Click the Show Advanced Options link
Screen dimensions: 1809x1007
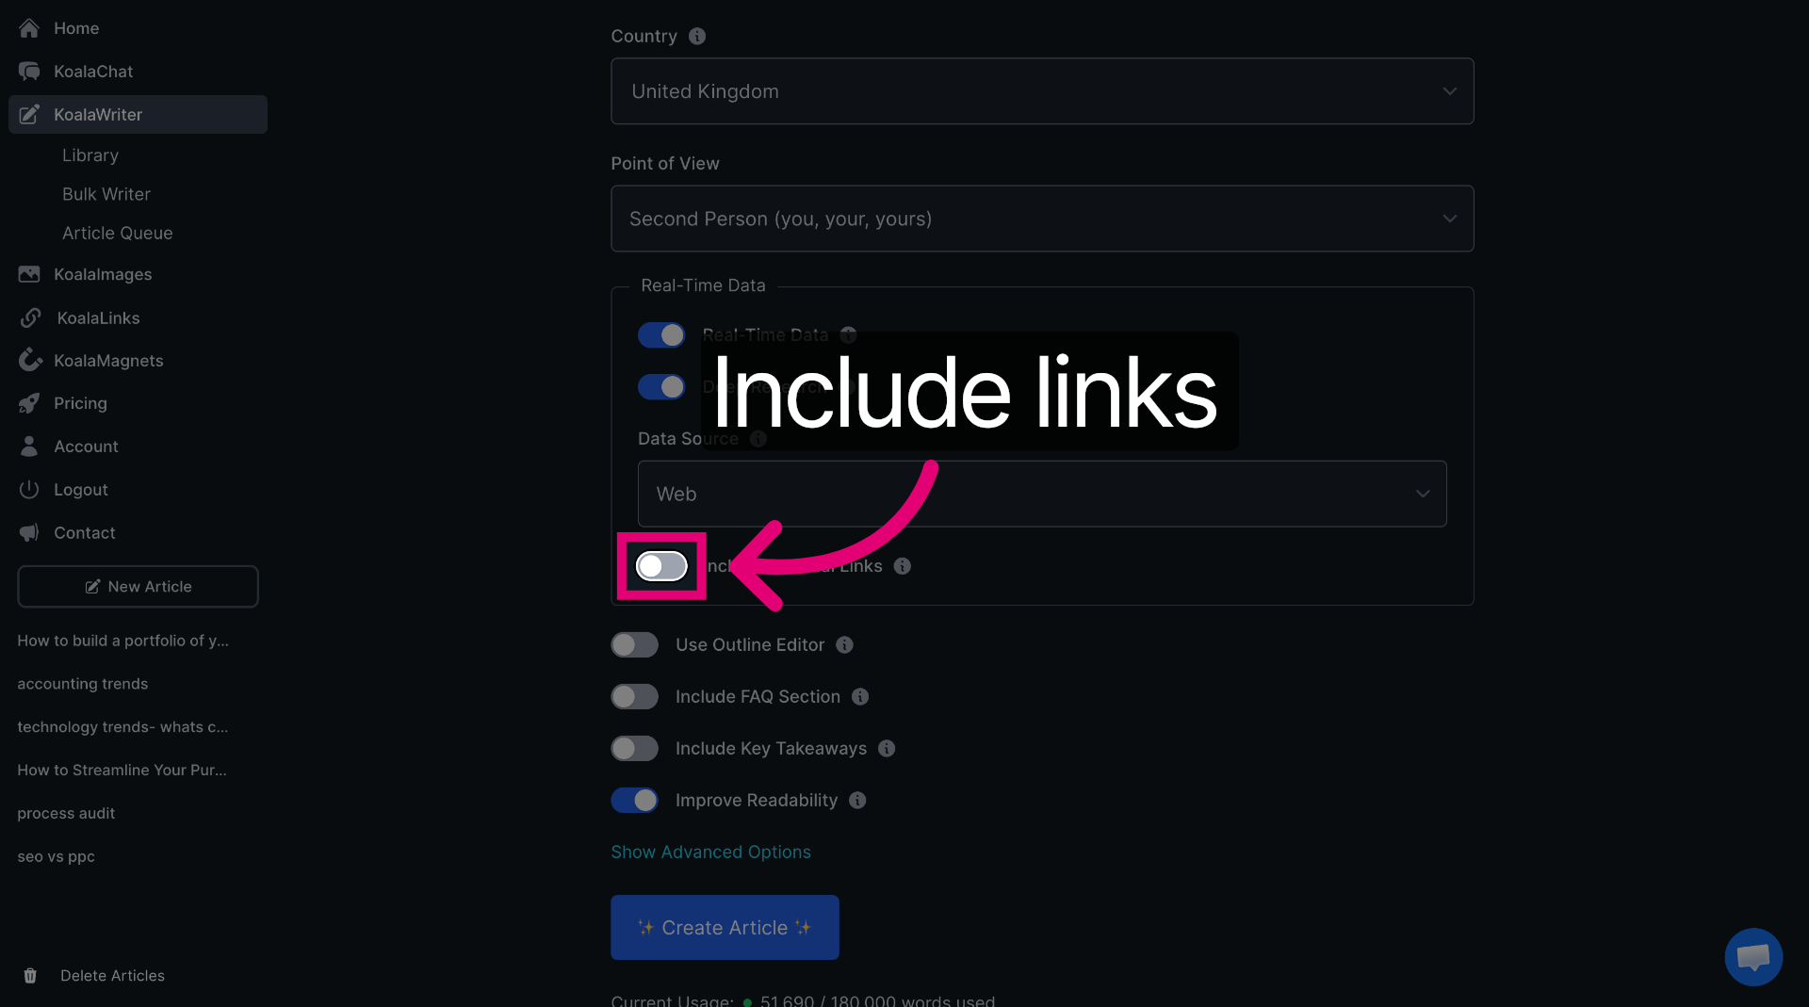710,853
